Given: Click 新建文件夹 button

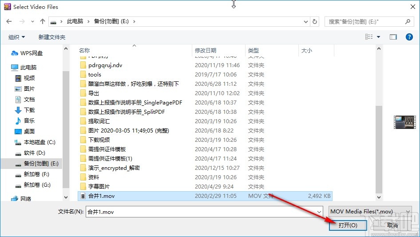Looking at the screenshot, I should pyautogui.click(x=52, y=37).
